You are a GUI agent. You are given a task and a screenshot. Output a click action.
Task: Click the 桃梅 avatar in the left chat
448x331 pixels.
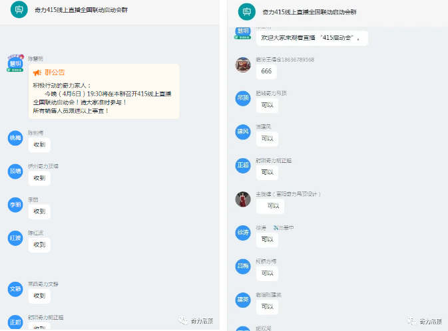(x=15, y=138)
